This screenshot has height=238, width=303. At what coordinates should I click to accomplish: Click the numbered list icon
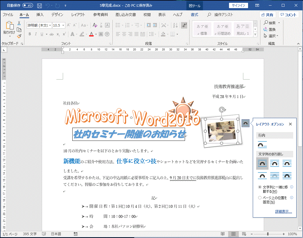coord(127,25)
